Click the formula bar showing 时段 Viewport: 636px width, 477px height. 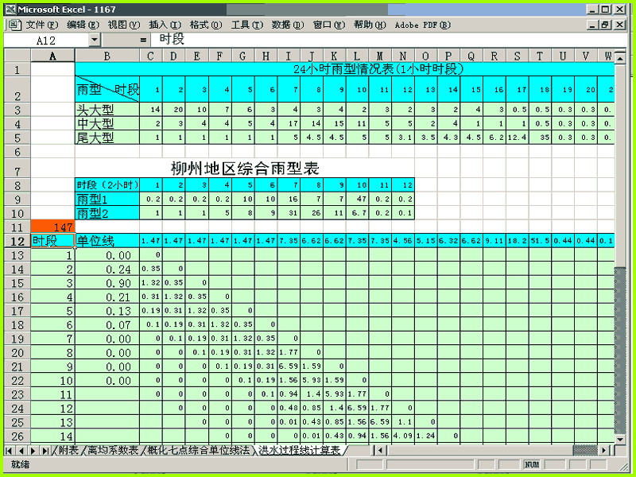[389, 40]
